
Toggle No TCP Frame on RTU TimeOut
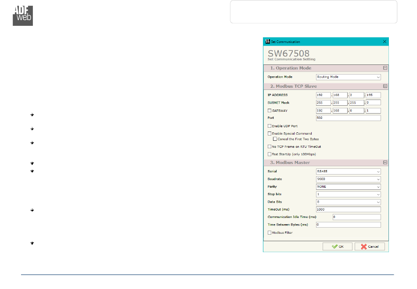tap(270, 146)
